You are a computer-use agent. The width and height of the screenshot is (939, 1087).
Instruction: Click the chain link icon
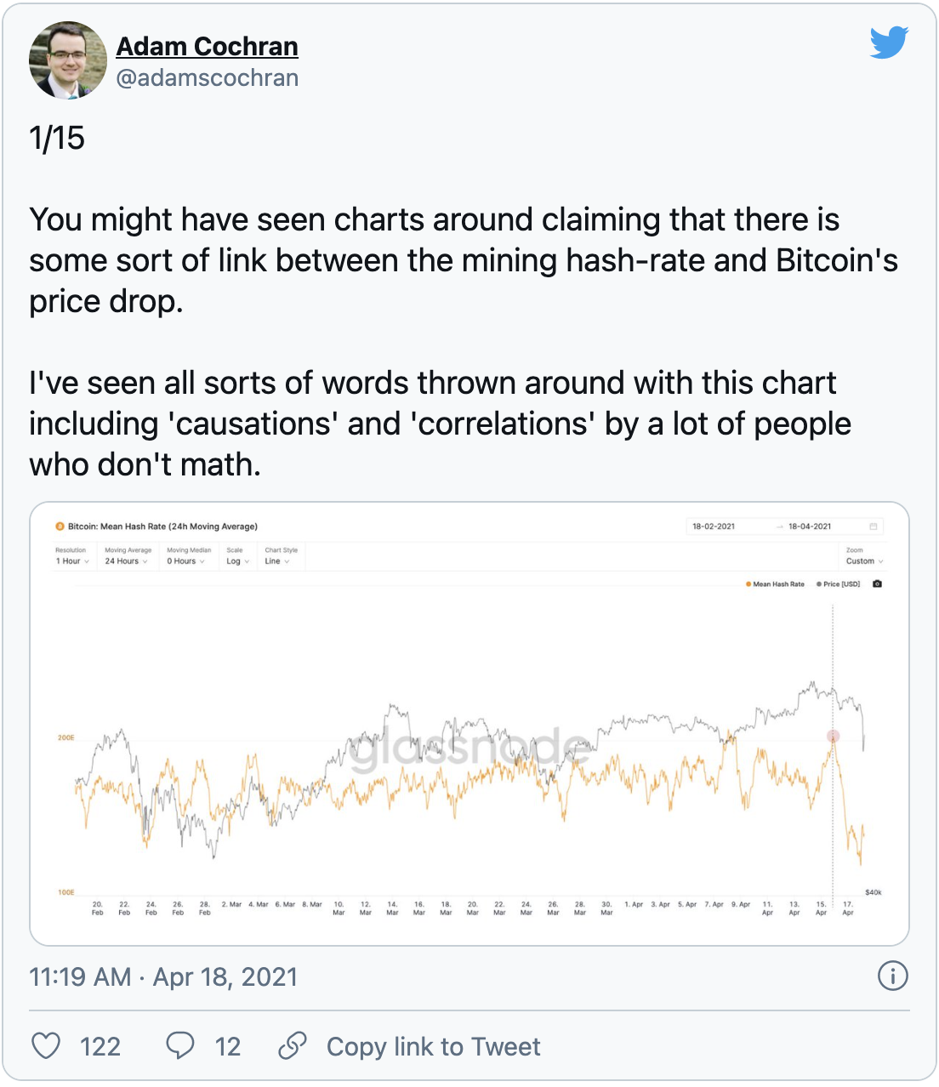293,1045
